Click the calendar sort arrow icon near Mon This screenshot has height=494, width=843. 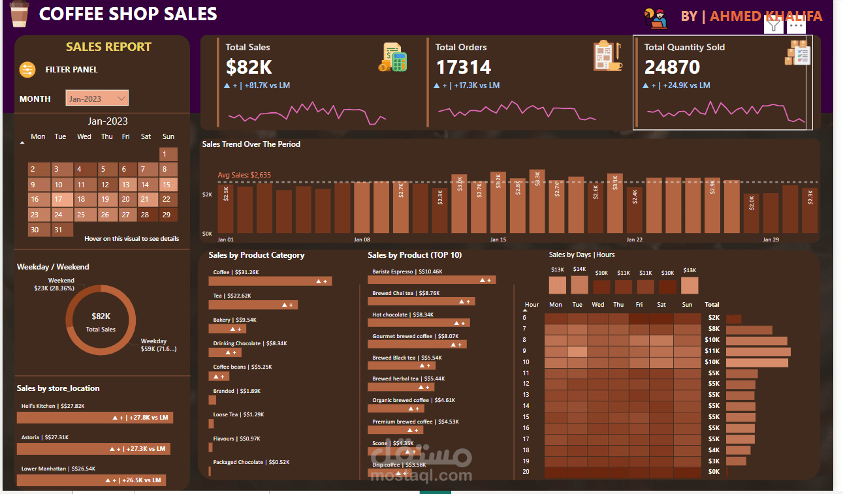tap(22, 142)
